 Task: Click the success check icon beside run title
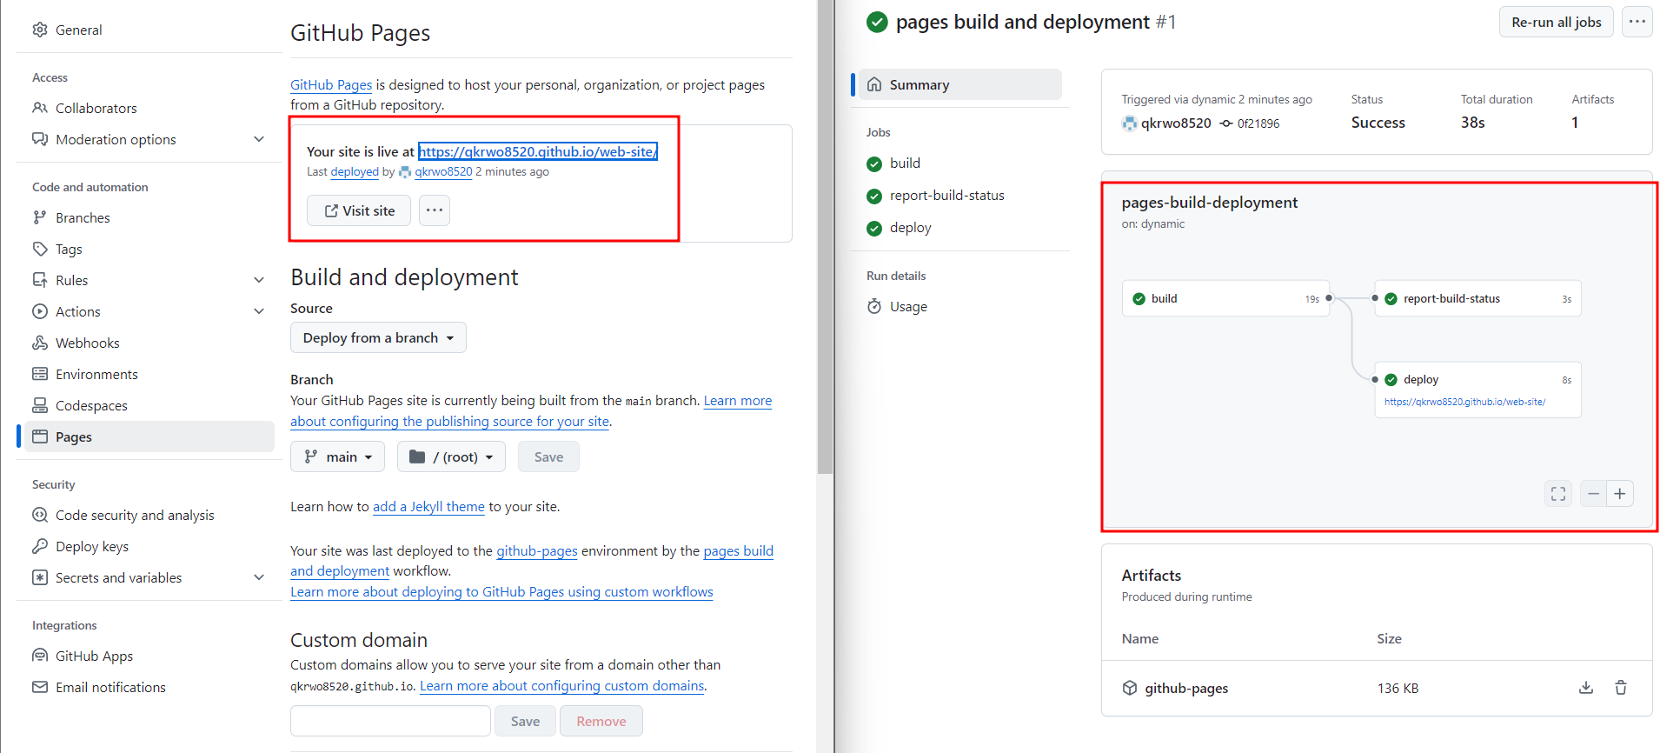877,23
